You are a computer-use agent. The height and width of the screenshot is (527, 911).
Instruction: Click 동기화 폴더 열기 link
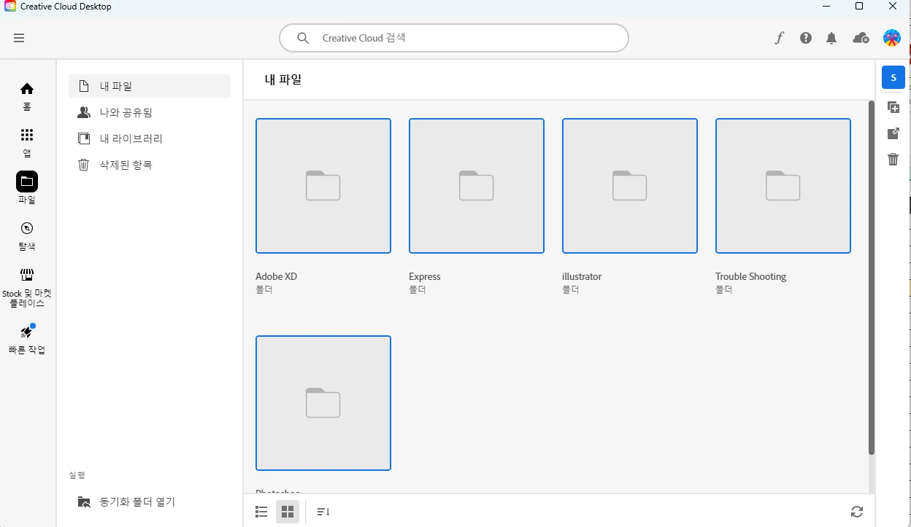tap(137, 501)
